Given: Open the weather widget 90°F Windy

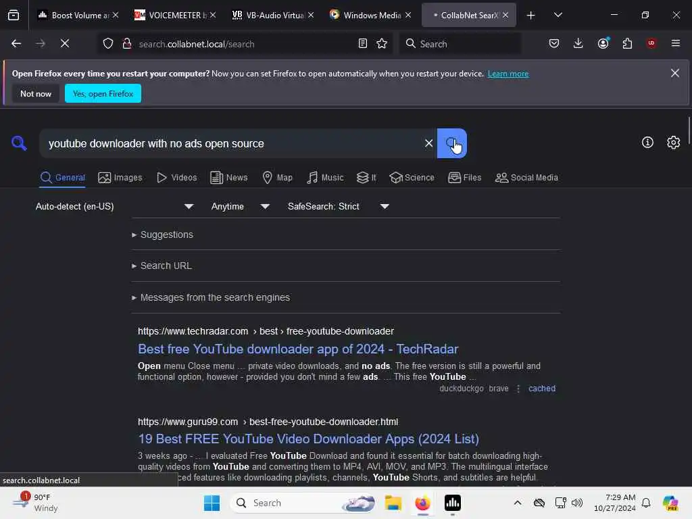Looking at the screenshot, I should coord(35,503).
